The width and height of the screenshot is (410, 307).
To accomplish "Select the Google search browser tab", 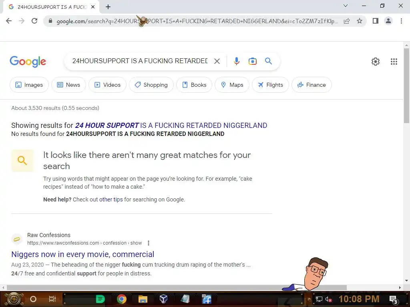I will tap(51, 7).
